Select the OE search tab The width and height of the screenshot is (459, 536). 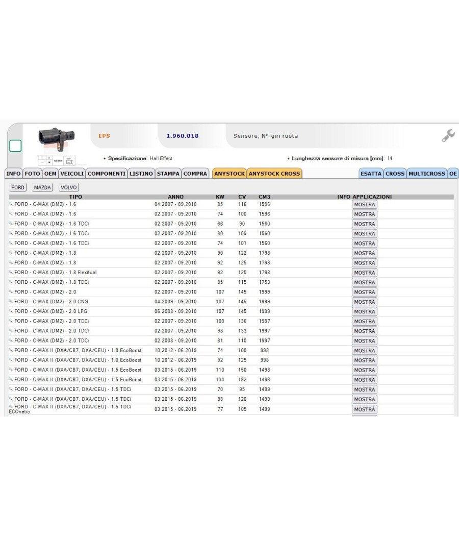pos(453,174)
